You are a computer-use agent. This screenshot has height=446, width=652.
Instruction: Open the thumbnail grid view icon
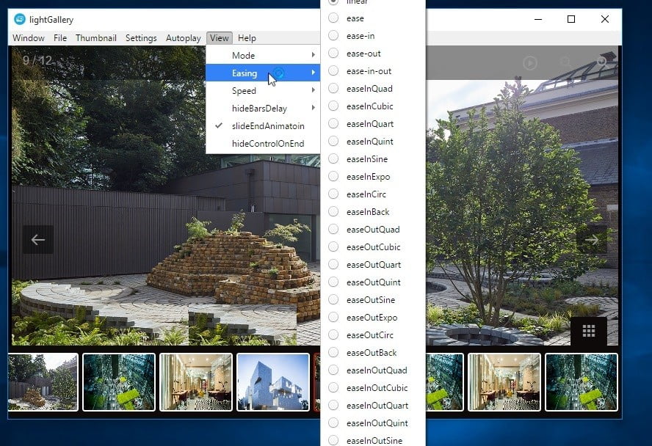click(x=587, y=332)
